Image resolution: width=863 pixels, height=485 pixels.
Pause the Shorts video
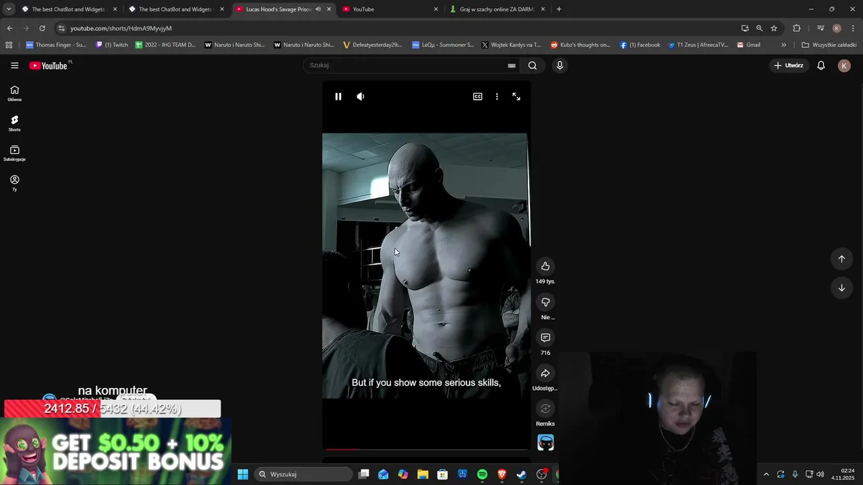coord(338,96)
